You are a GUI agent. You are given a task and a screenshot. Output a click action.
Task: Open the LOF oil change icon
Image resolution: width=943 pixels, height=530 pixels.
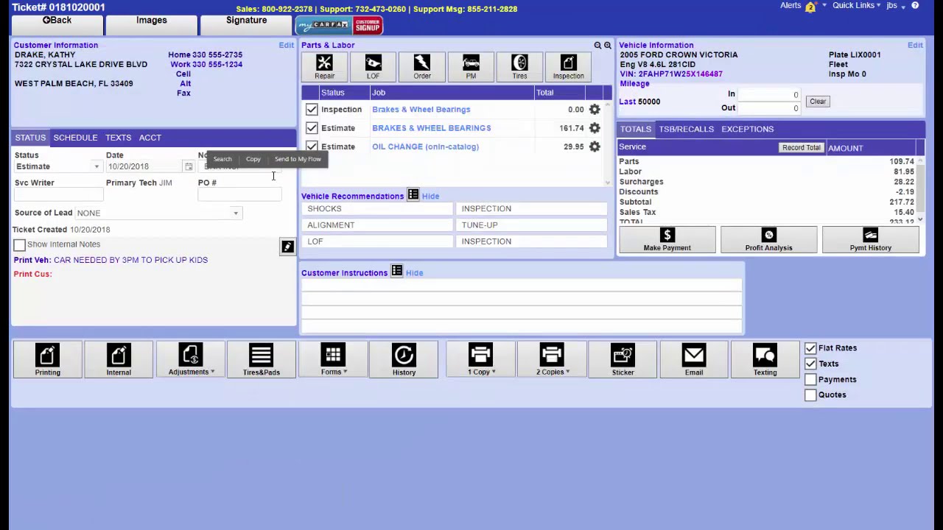point(373,67)
